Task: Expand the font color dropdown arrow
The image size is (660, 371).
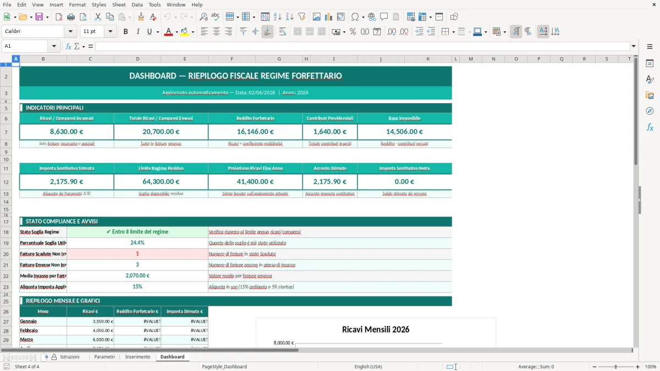Action: pyautogui.click(x=177, y=32)
